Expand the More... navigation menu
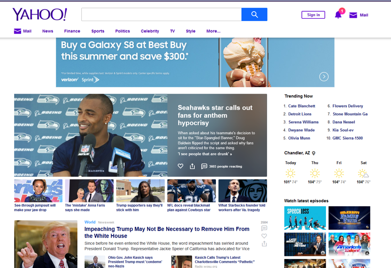The width and height of the screenshot is (391, 268). 213,31
